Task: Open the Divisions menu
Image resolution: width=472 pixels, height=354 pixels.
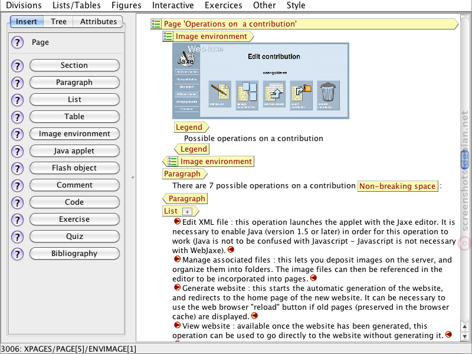Action: 24,5
